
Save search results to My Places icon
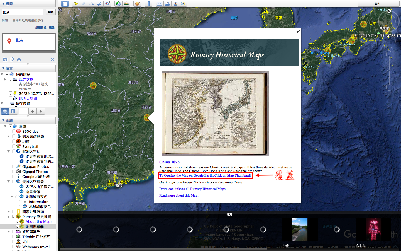(5, 59)
